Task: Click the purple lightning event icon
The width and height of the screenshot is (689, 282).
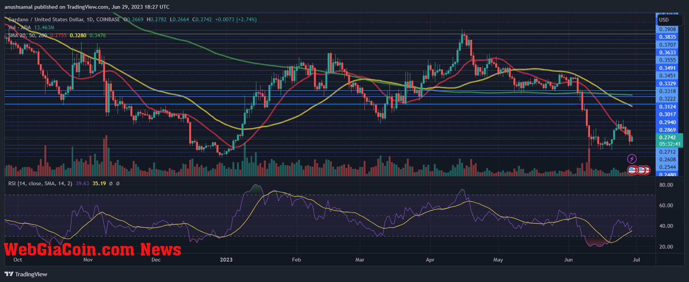Action: pos(632,159)
